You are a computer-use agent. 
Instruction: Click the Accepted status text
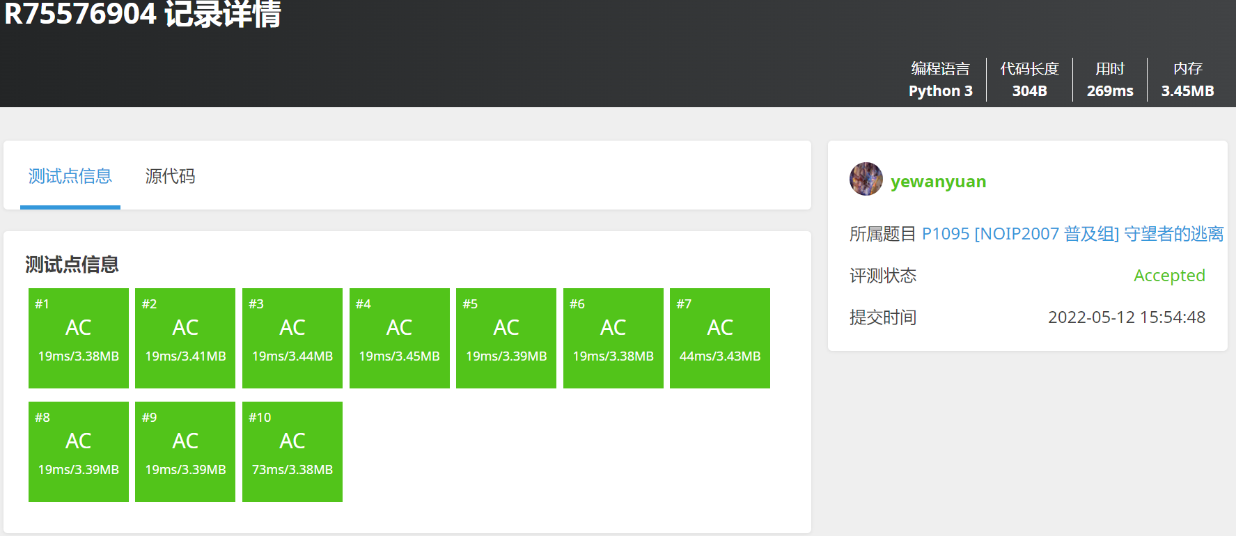1169,276
